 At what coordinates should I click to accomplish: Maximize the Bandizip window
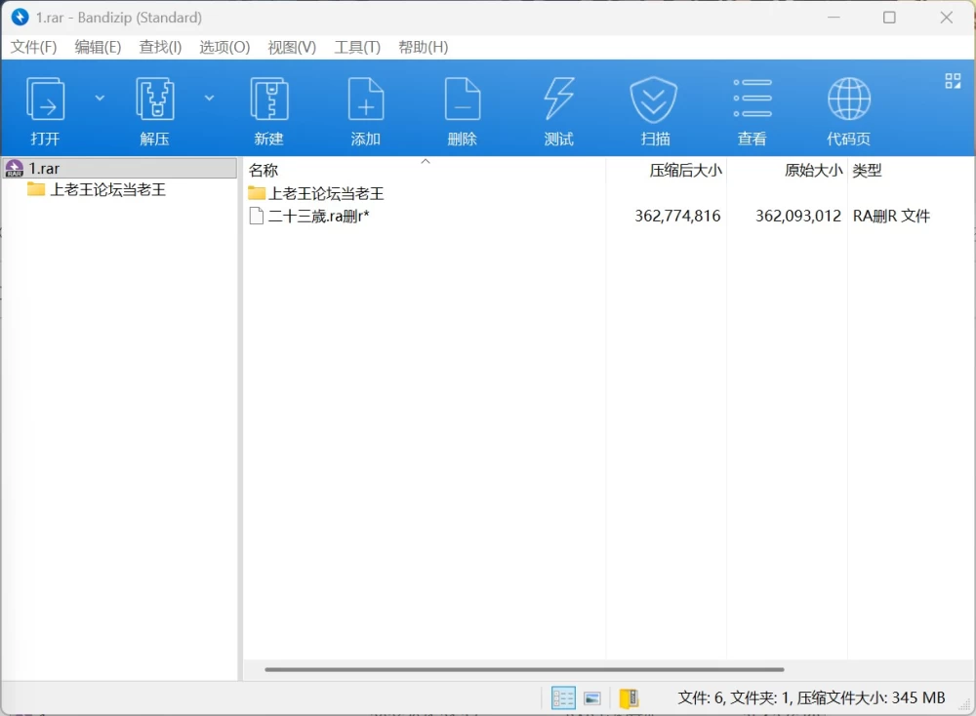pos(889,18)
